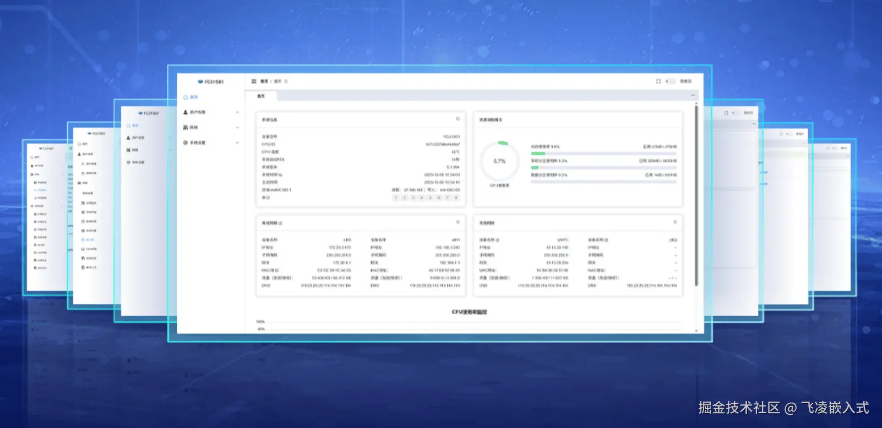Click the wireless network card corner icon

(675, 222)
